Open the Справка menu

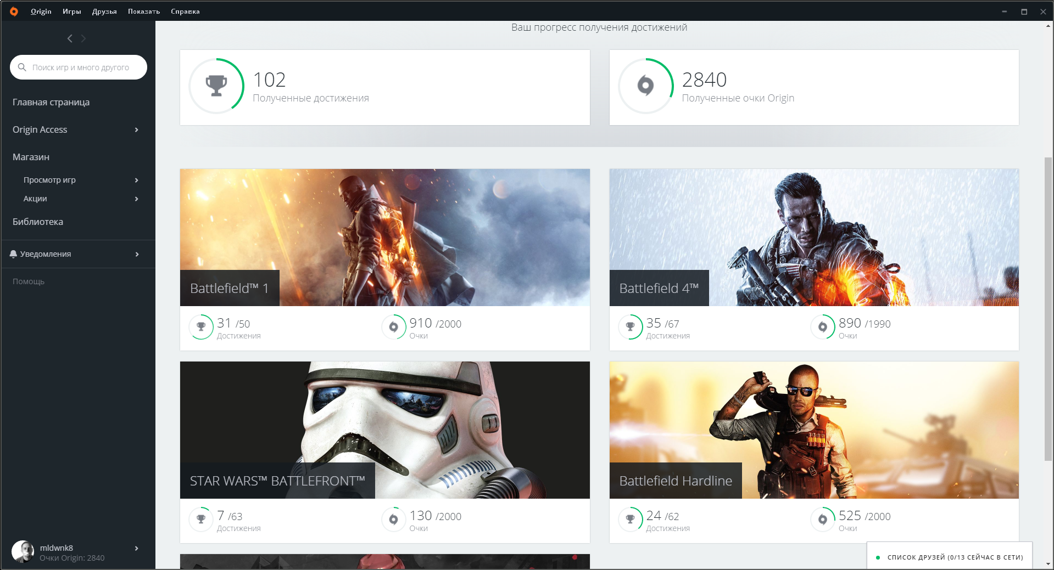[185, 11]
